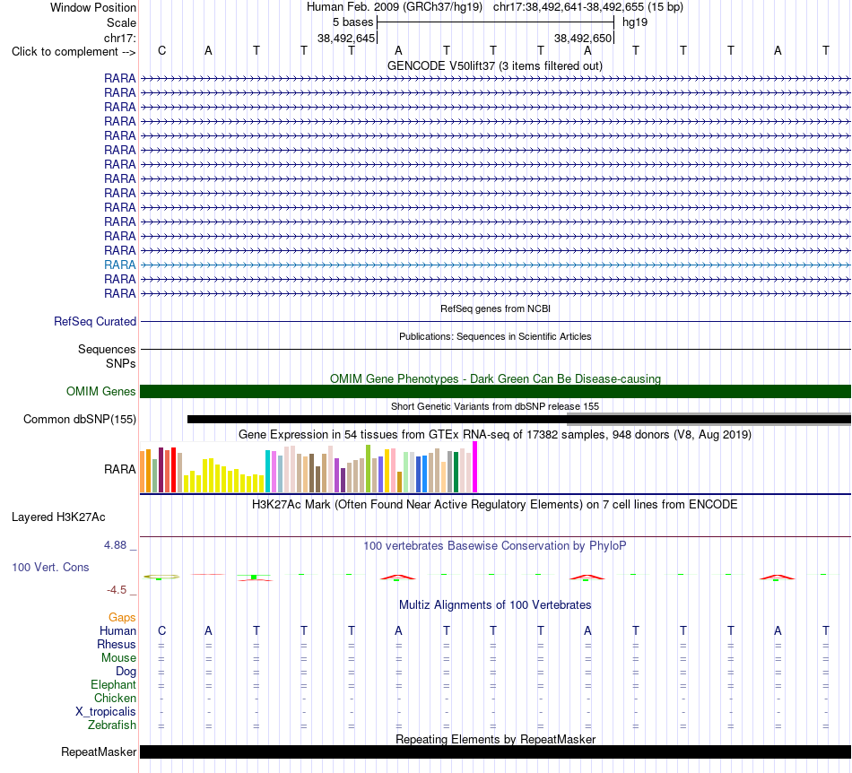
Task: Open the Common dbSNP(155) track label
Action: [x=79, y=420]
